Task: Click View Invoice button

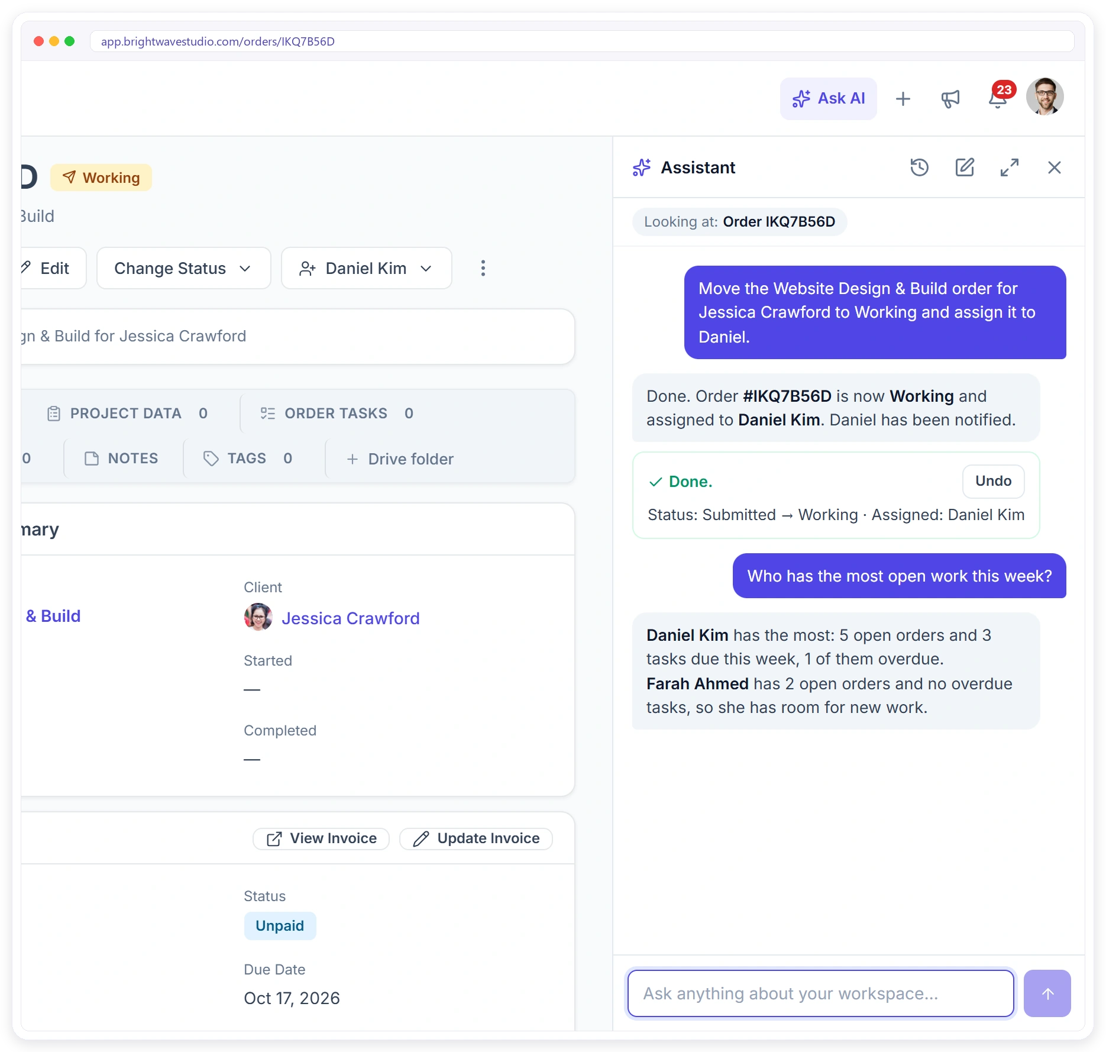Action: coord(321,838)
